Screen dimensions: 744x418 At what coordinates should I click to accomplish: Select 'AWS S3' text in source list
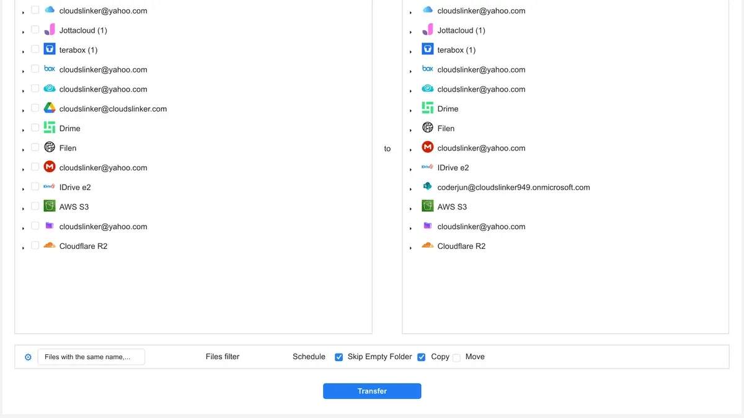74,207
